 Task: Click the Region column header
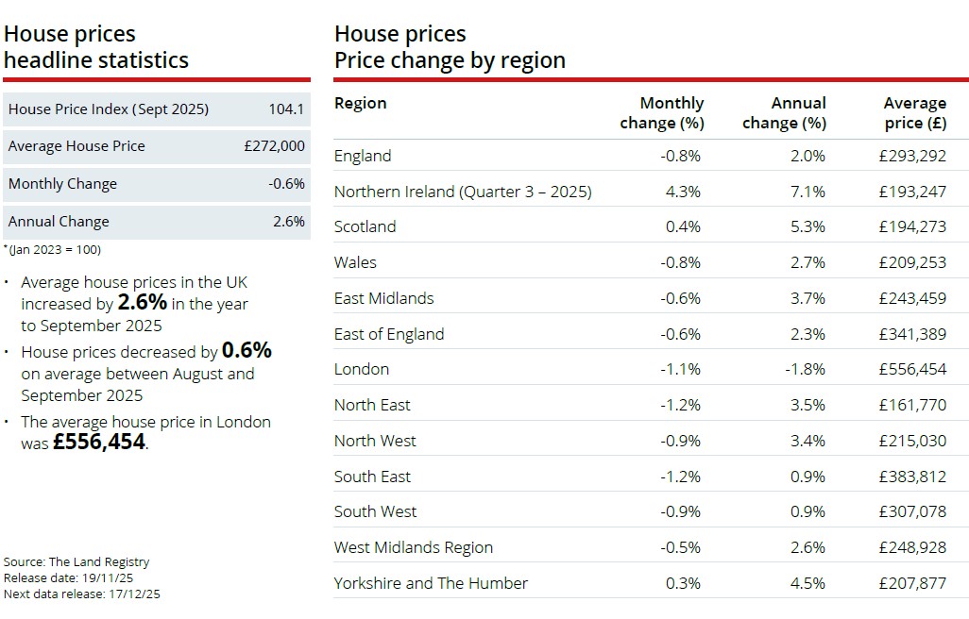(x=360, y=103)
